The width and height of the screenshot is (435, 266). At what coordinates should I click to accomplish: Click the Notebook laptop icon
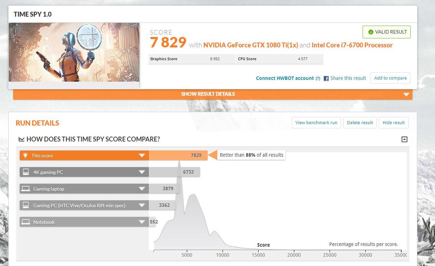(x=25, y=222)
